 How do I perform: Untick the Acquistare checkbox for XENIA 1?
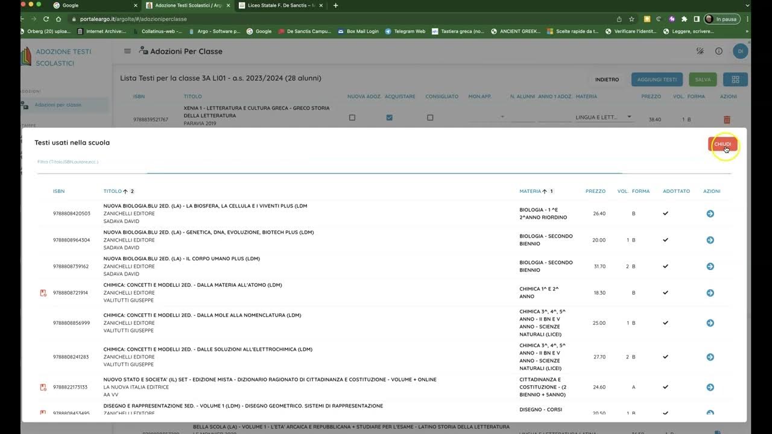[389, 118]
